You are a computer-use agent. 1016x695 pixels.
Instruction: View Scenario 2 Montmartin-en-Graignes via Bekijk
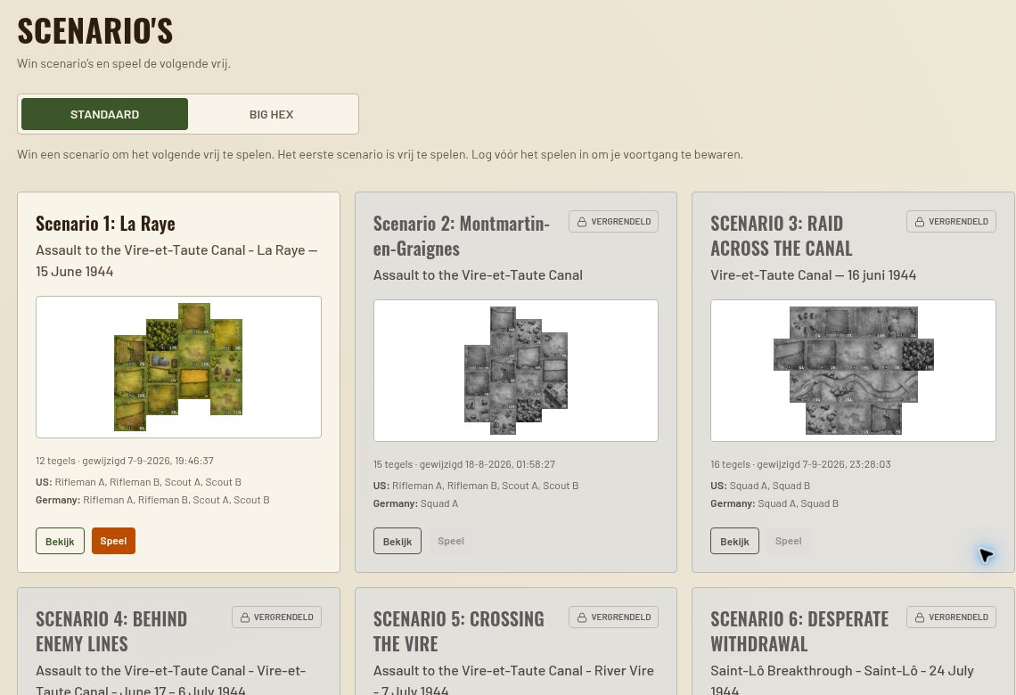click(x=397, y=542)
